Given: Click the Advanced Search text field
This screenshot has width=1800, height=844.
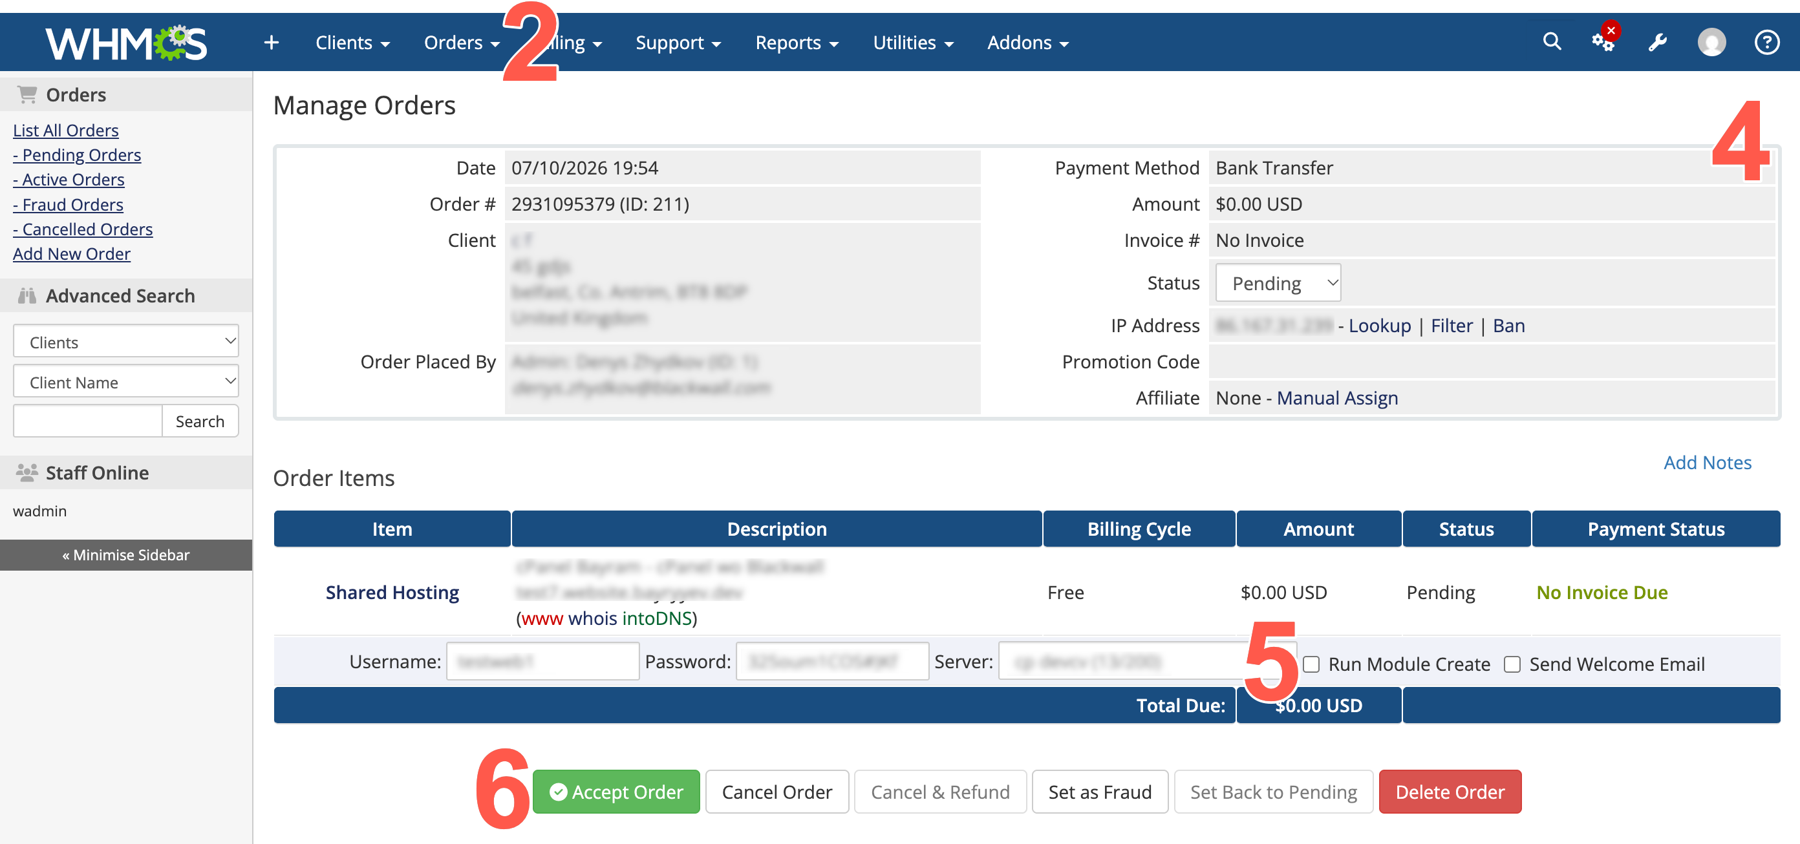Looking at the screenshot, I should pos(88,421).
